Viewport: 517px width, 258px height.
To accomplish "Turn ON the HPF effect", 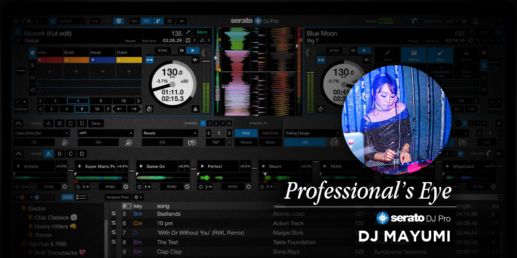I will coord(98,142).
